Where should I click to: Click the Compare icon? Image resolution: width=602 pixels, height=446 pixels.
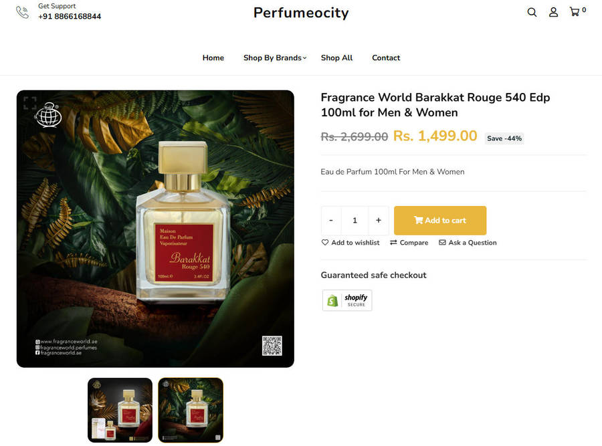(x=394, y=242)
